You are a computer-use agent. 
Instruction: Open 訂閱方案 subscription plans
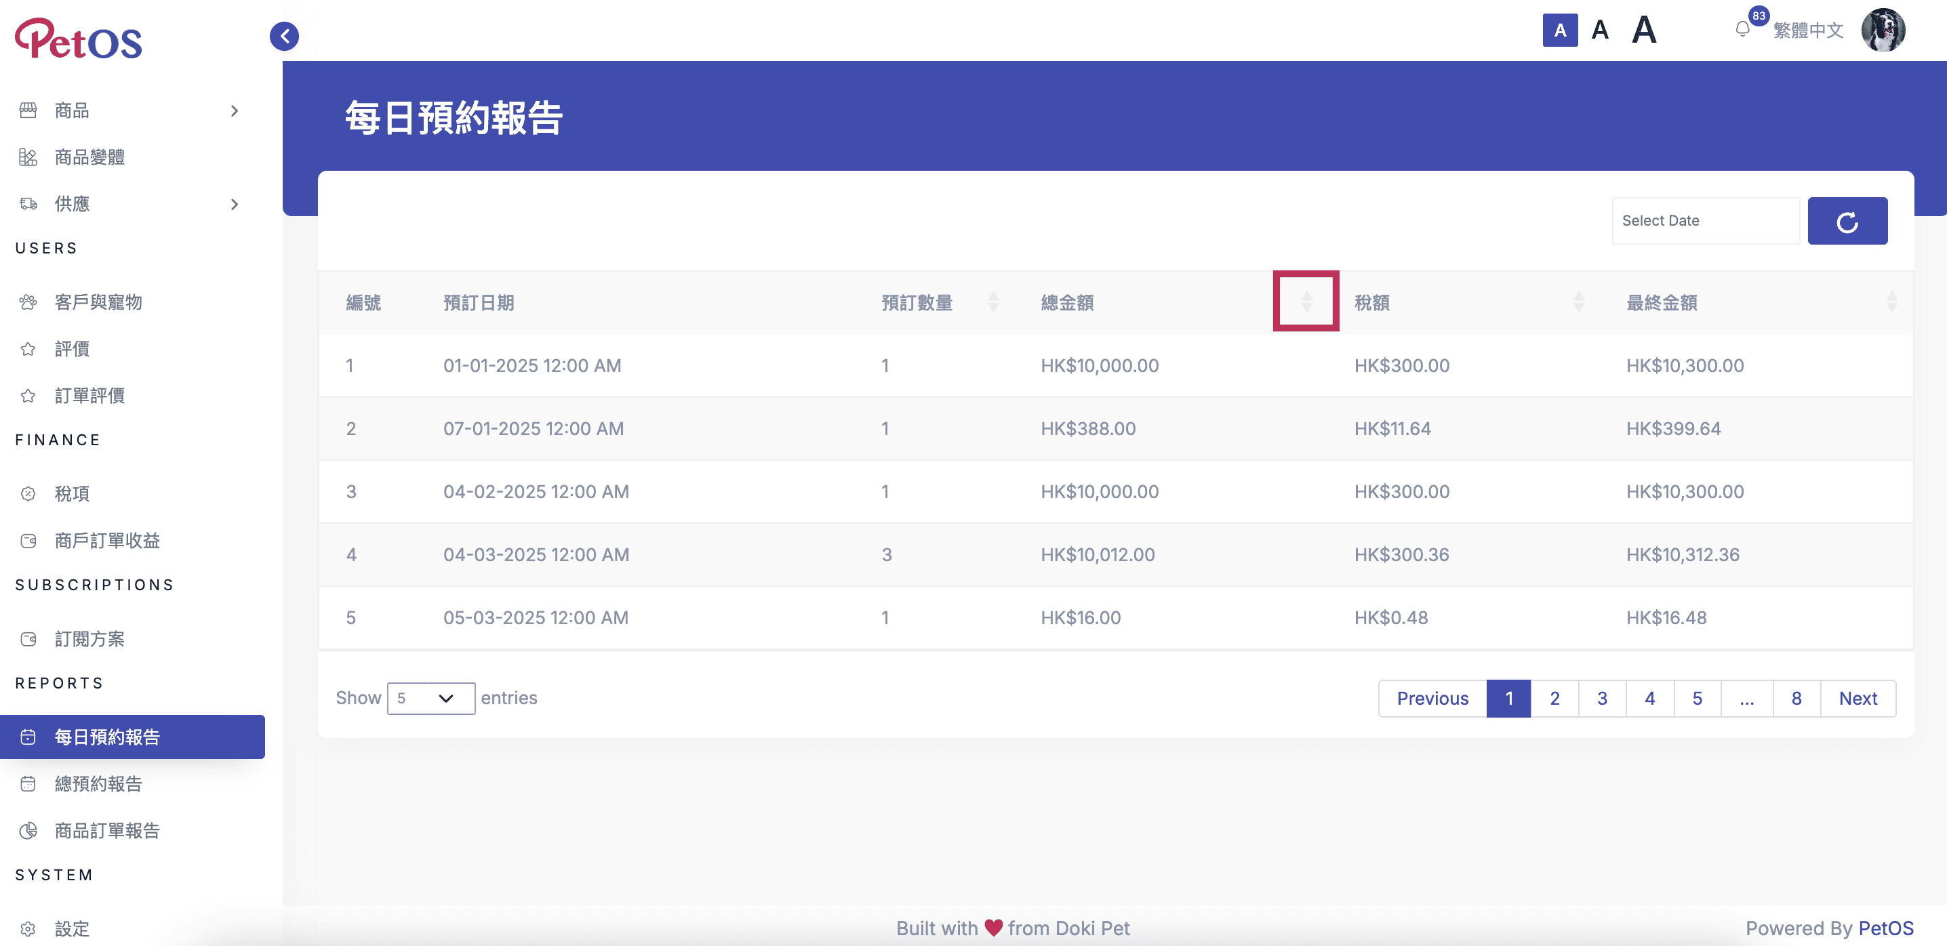(89, 639)
